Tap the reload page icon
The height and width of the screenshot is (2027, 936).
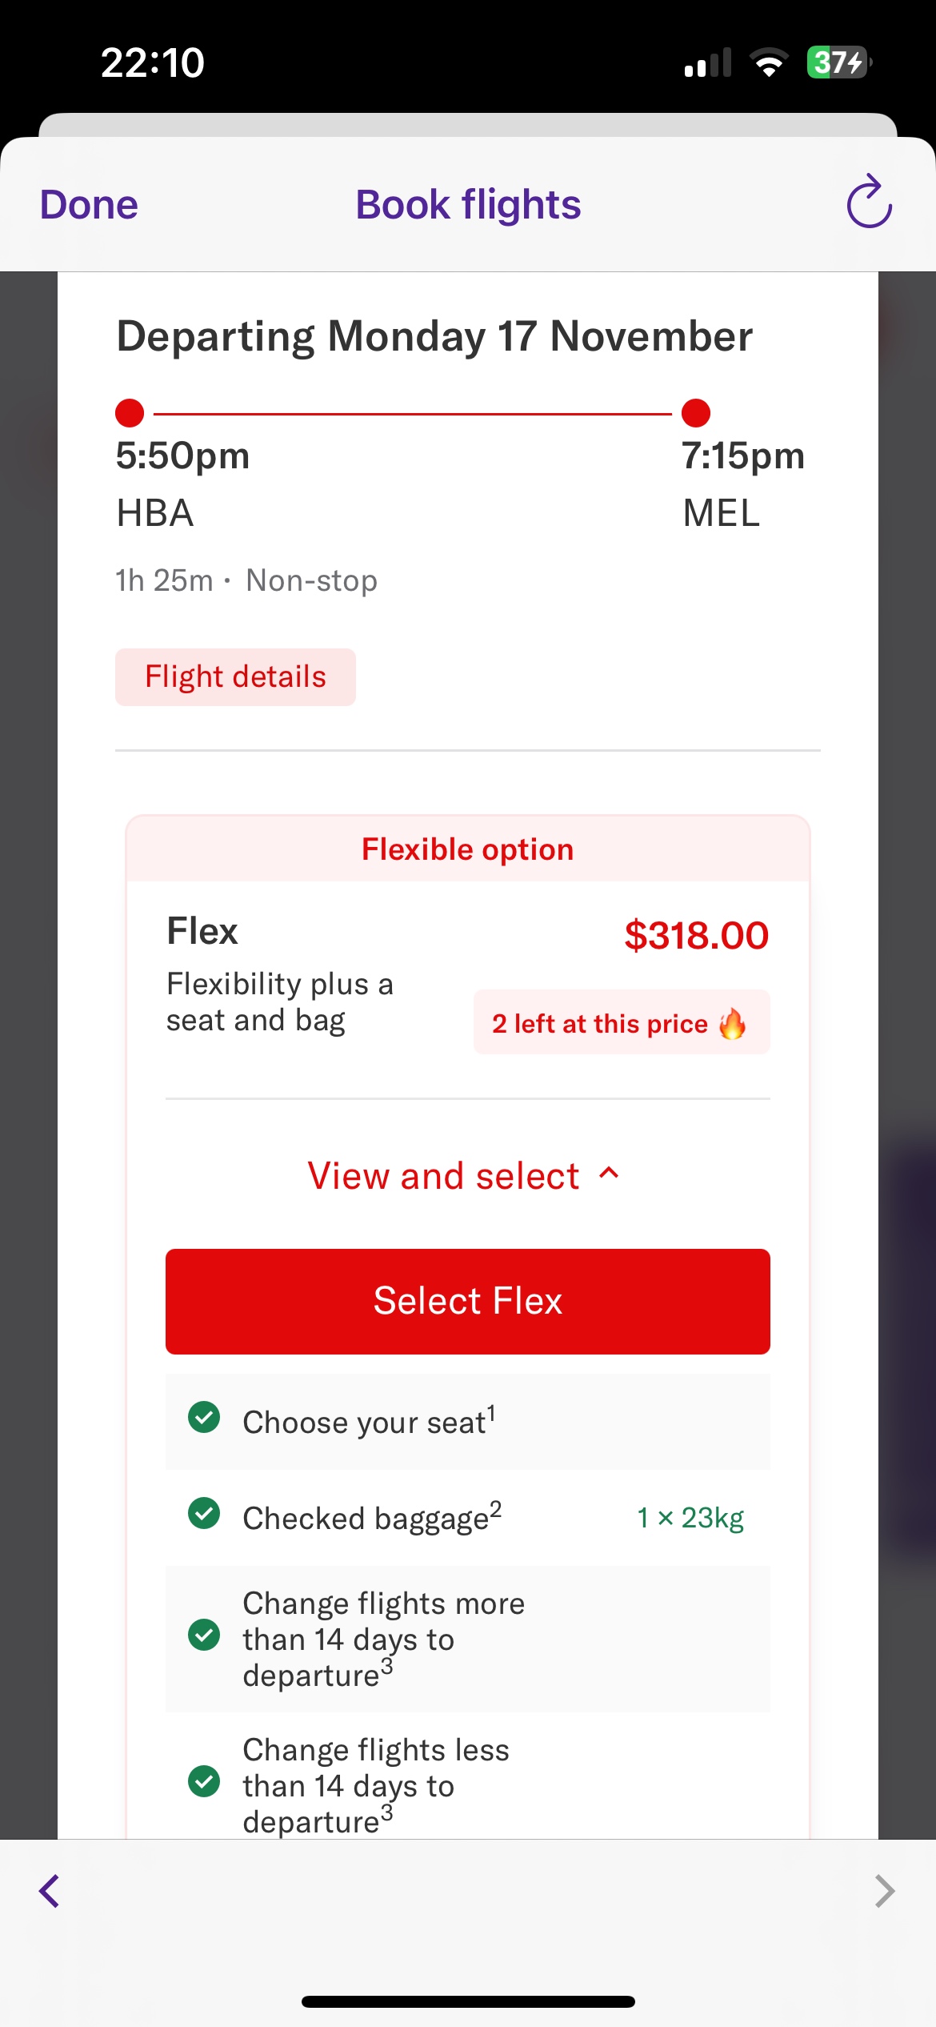click(869, 203)
